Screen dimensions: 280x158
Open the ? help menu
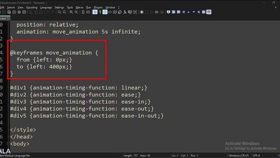[x=119, y=7]
